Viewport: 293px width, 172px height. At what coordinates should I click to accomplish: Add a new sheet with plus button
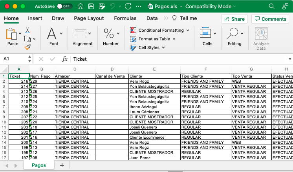tap(62, 165)
